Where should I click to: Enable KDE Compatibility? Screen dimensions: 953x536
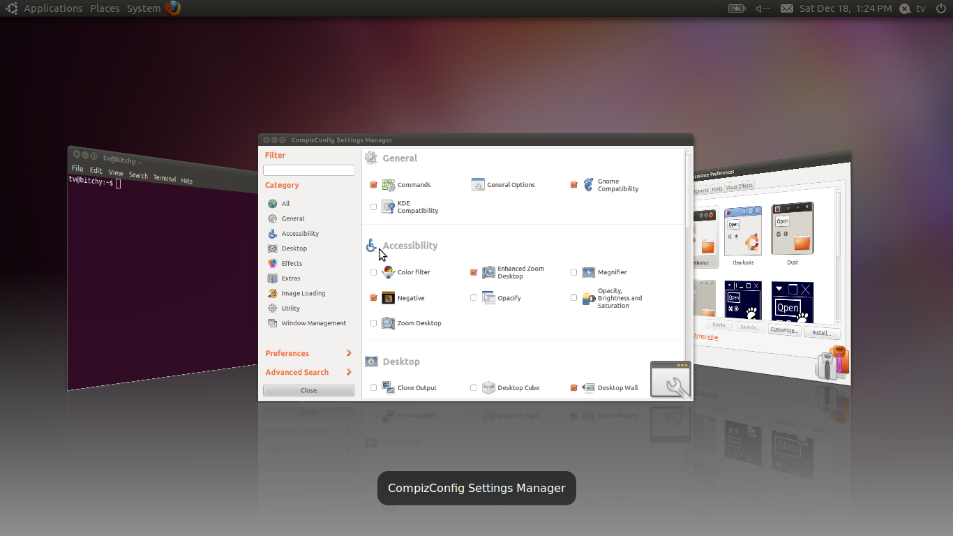click(373, 207)
